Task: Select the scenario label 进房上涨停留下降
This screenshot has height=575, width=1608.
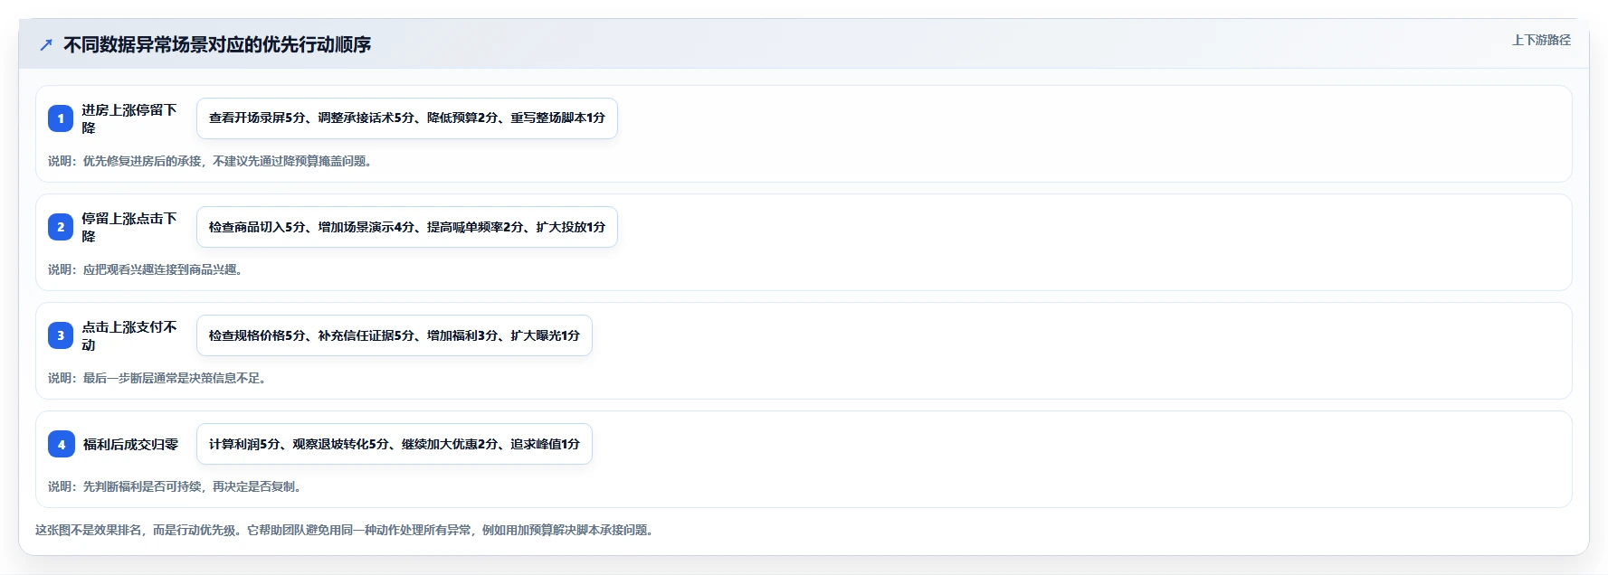Action: pyautogui.click(x=129, y=118)
